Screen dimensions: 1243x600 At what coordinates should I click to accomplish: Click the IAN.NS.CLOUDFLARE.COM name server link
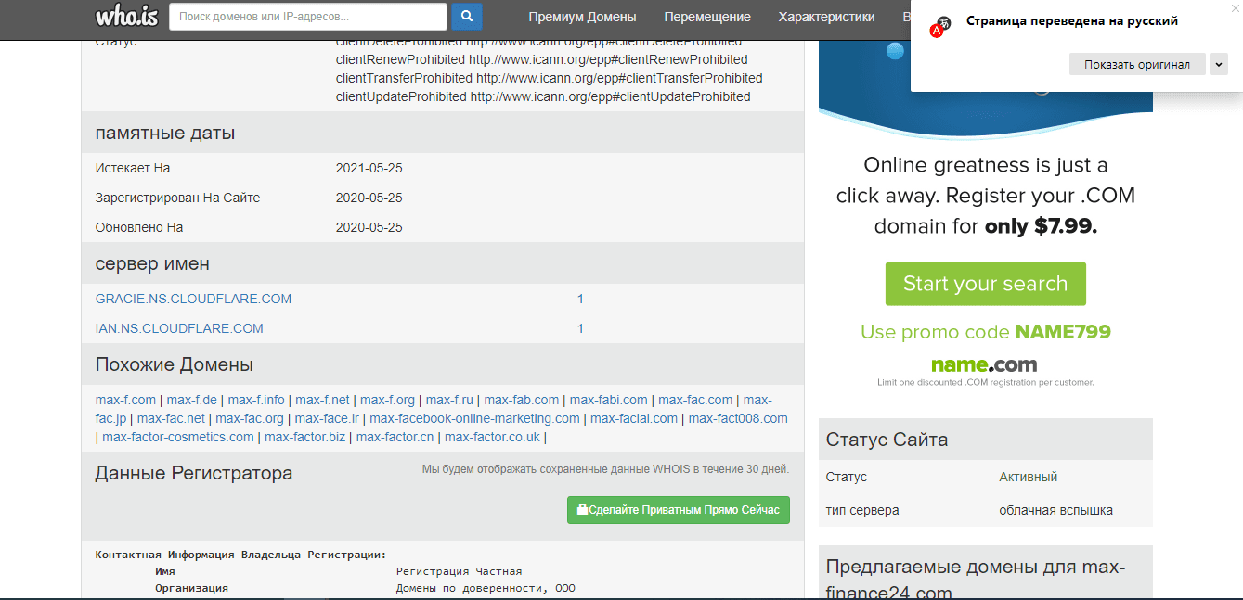(x=179, y=328)
